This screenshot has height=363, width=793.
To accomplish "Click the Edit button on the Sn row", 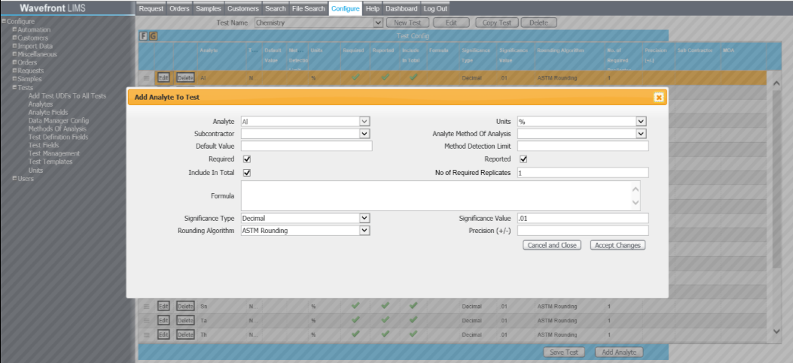I will click(163, 307).
